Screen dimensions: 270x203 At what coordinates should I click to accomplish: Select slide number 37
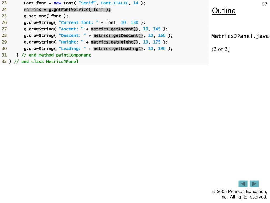[x=264, y=4]
